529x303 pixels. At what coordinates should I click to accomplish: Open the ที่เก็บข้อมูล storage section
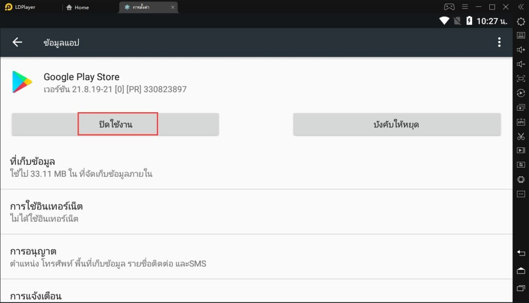pos(256,167)
